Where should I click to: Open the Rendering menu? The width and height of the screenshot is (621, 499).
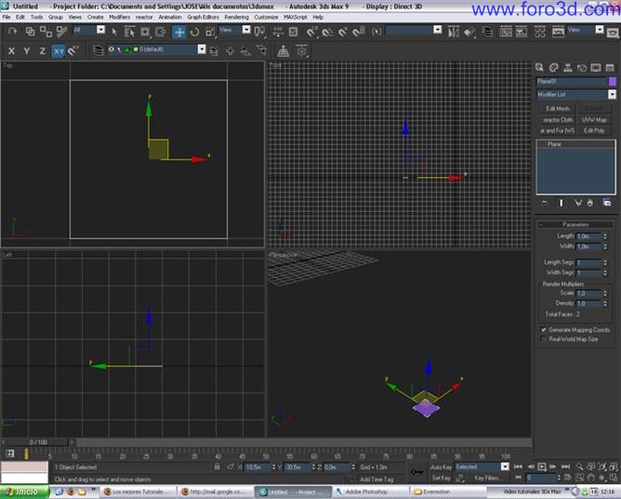[x=236, y=17]
